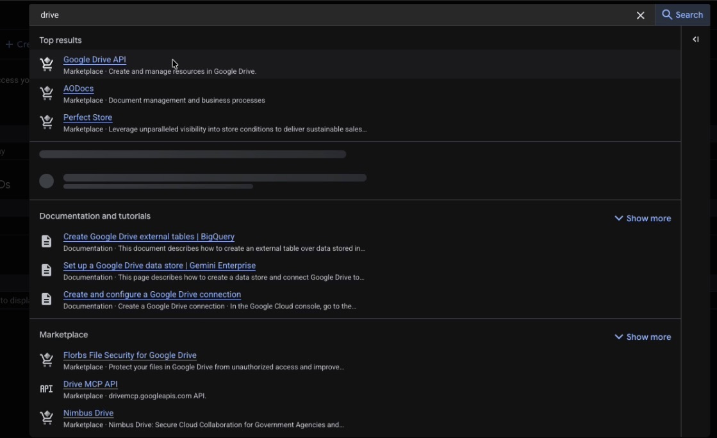Click the 'Documentation and tutorials' heading
Image resolution: width=717 pixels, height=438 pixels.
(x=95, y=216)
